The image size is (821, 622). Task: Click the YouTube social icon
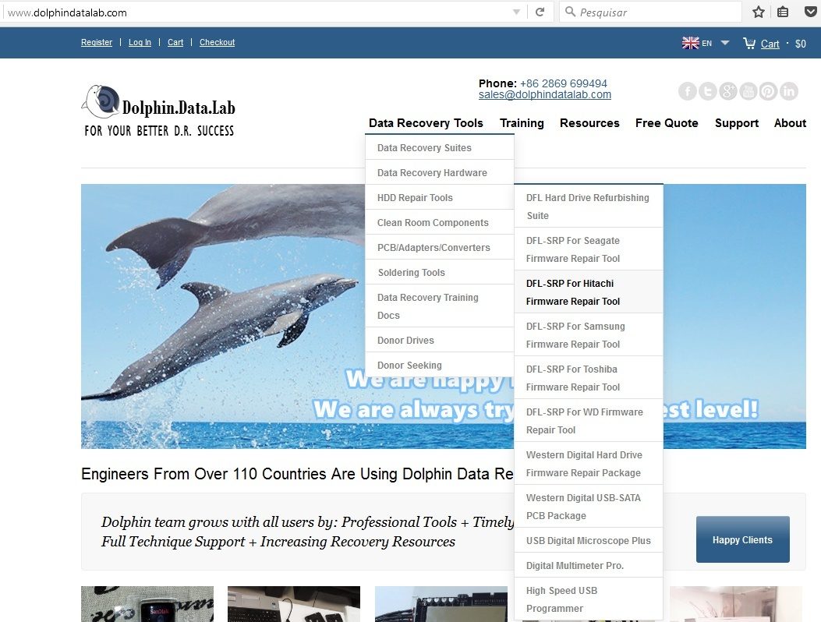click(748, 91)
